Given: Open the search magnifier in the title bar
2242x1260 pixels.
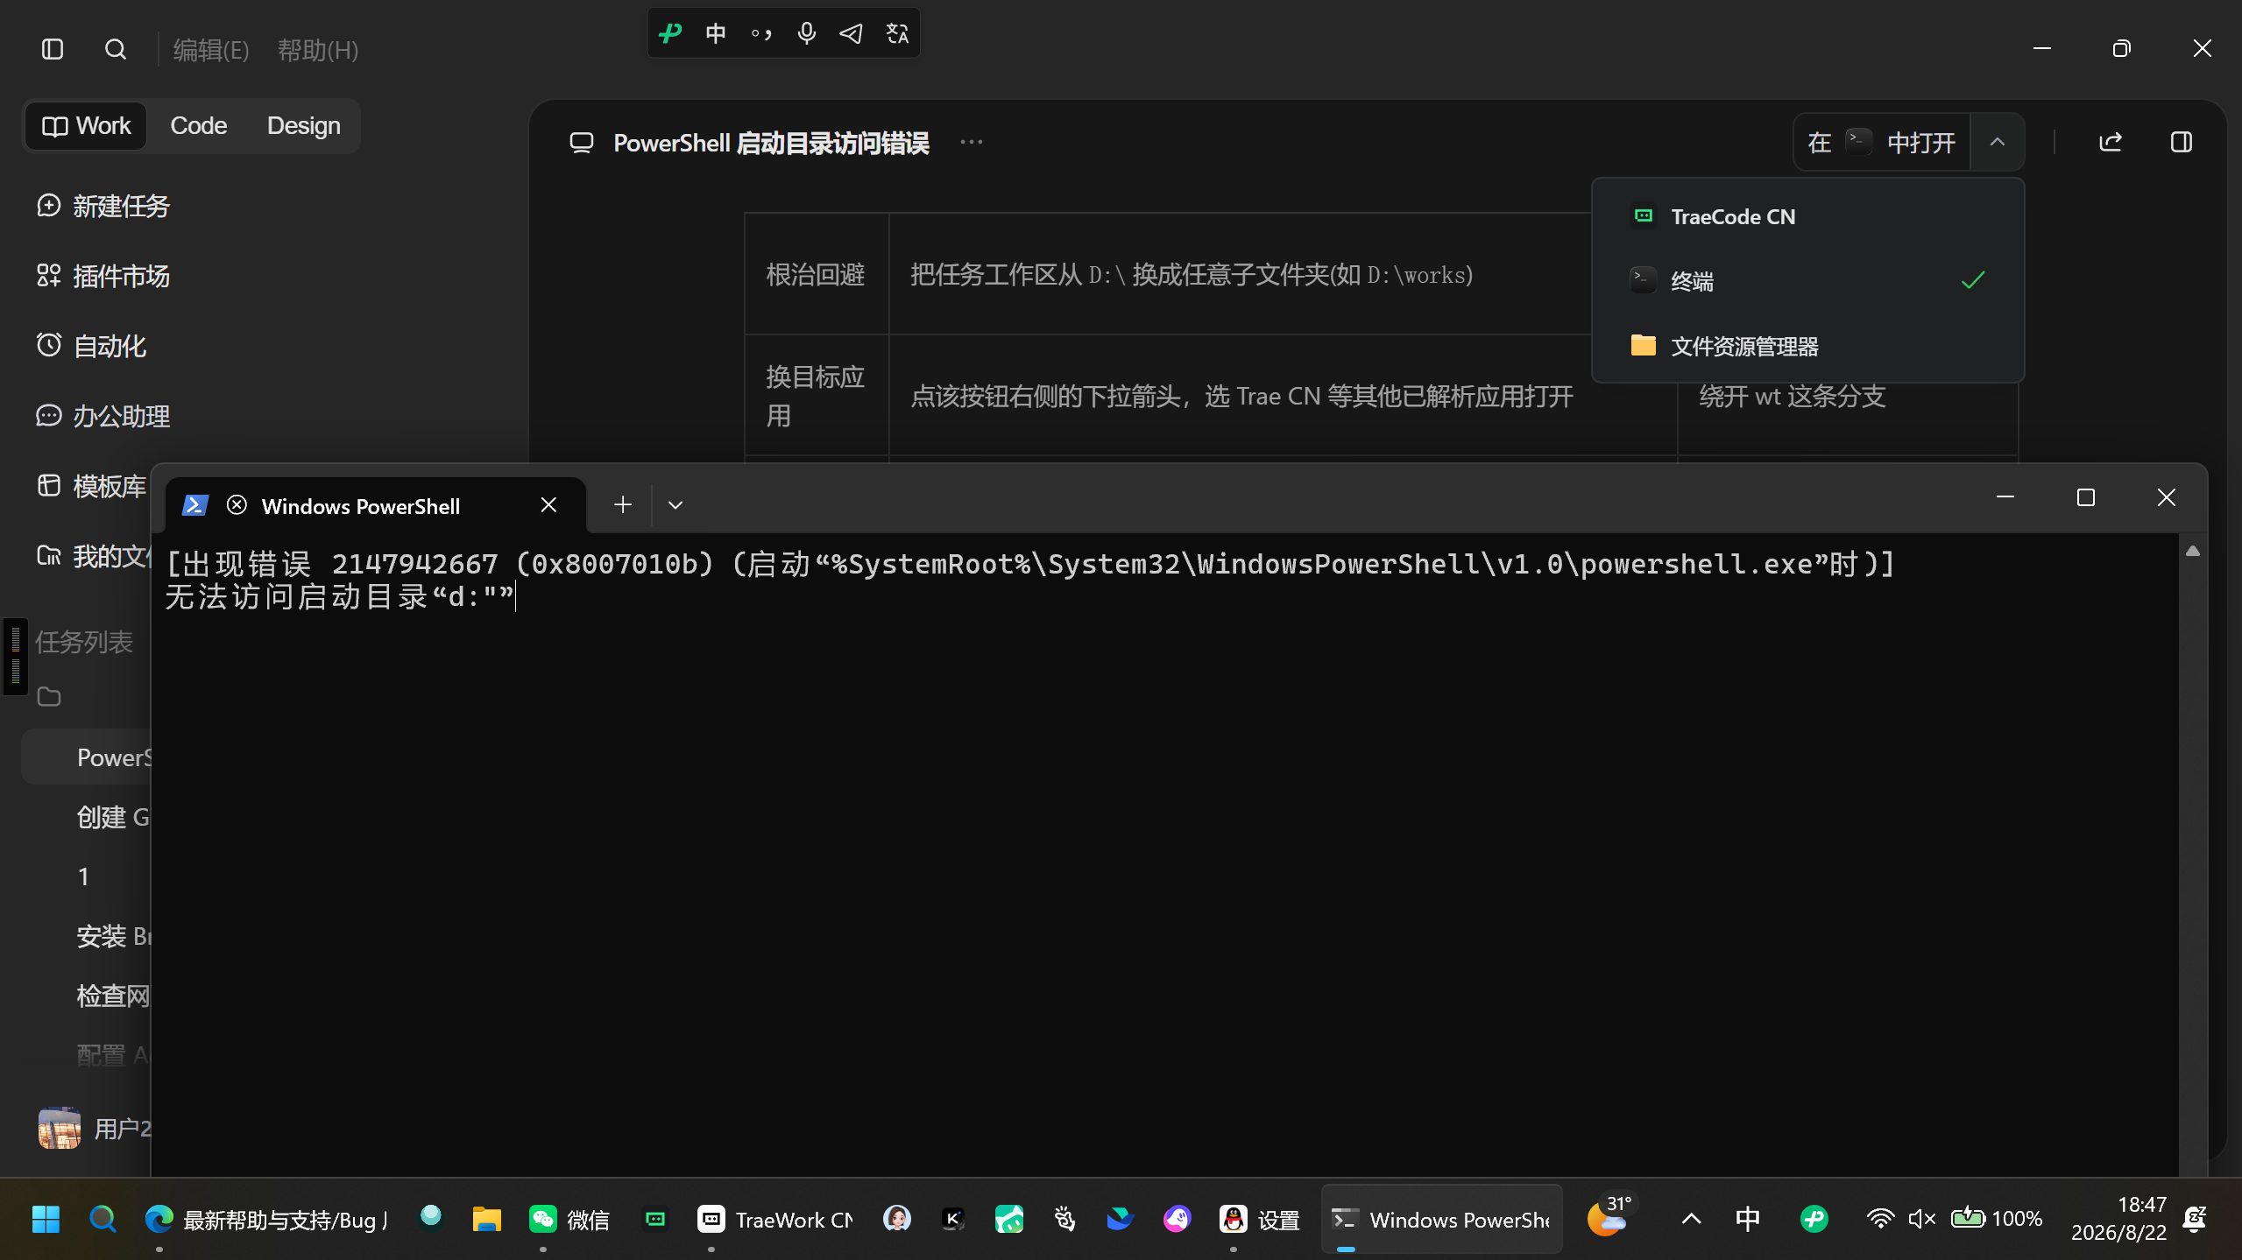Looking at the screenshot, I should click(x=116, y=49).
